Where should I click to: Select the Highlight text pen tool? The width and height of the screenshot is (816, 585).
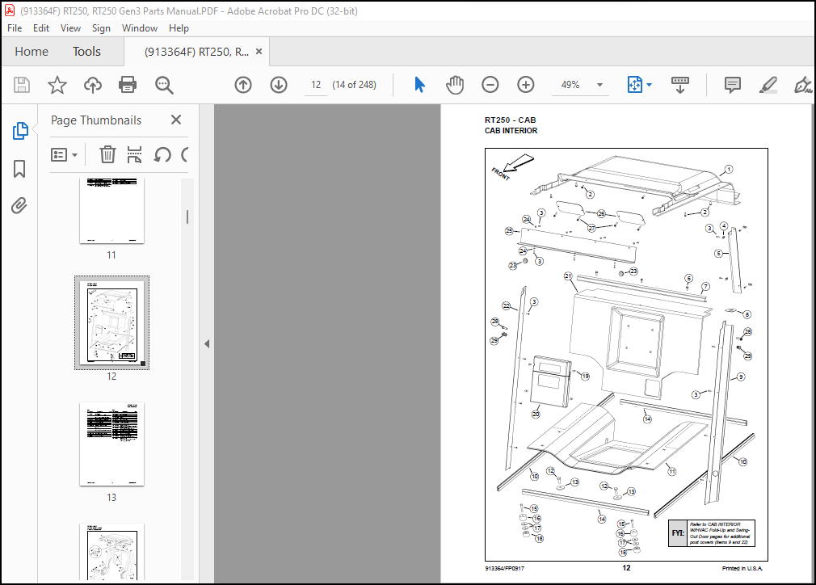click(x=768, y=85)
